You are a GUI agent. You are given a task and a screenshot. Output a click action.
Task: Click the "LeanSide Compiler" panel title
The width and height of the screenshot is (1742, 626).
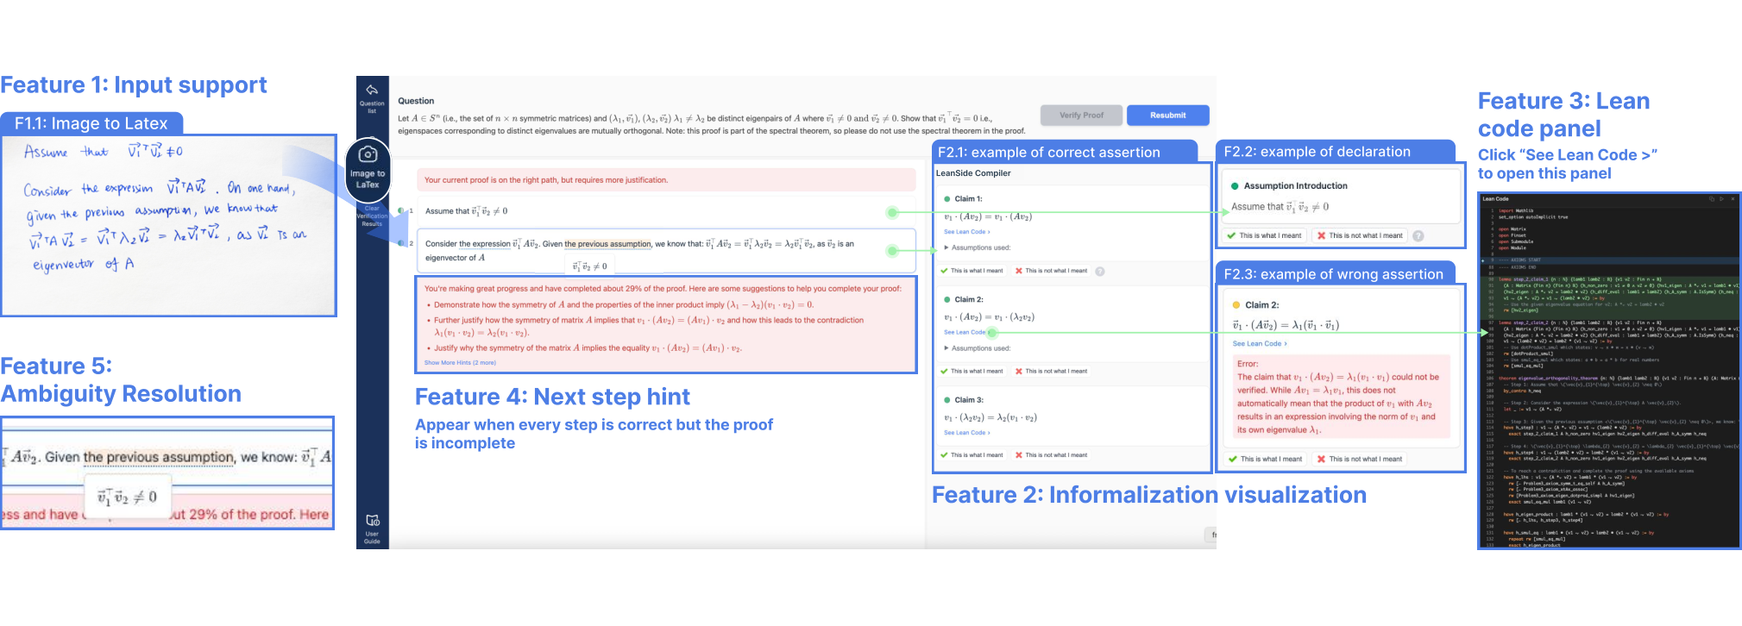pos(973,173)
